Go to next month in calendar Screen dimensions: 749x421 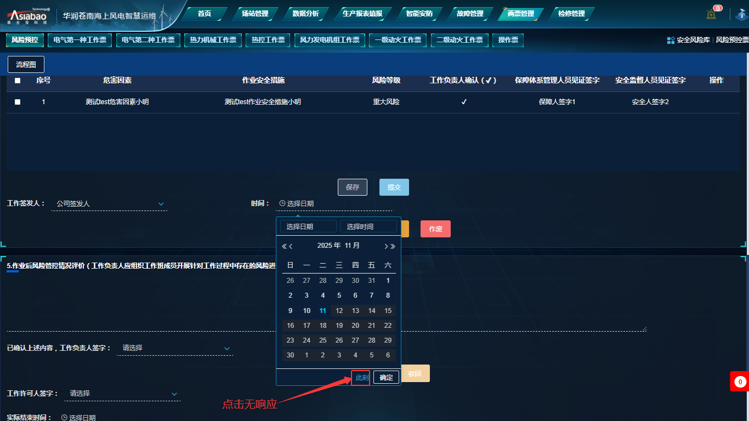[x=386, y=246]
